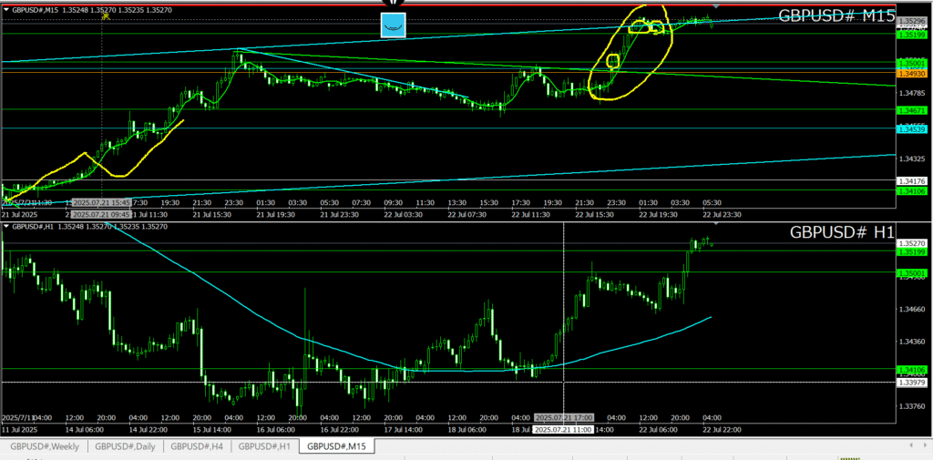Switch to the GBPUSD#,Daily tab
The image size is (933, 460).
124,446
